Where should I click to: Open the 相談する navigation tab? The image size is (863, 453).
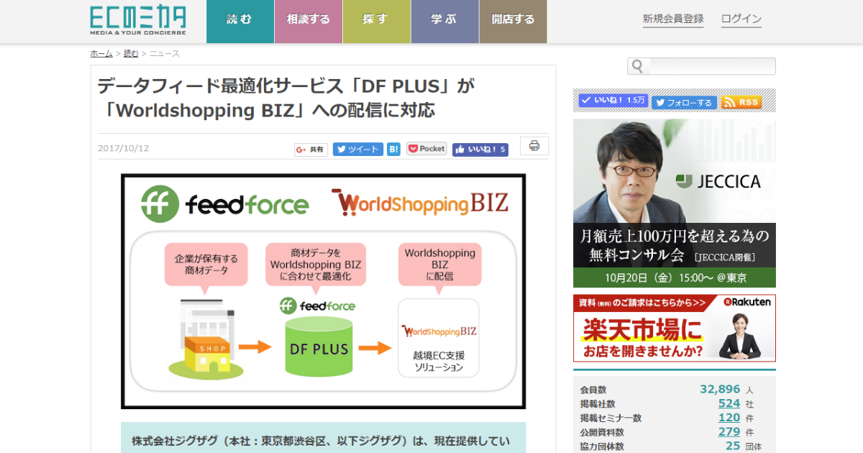click(309, 22)
